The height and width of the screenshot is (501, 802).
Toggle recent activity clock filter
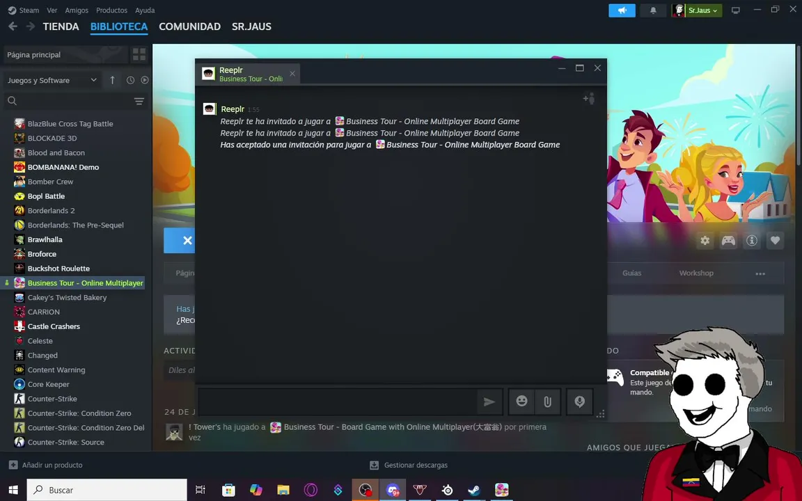tap(130, 80)
